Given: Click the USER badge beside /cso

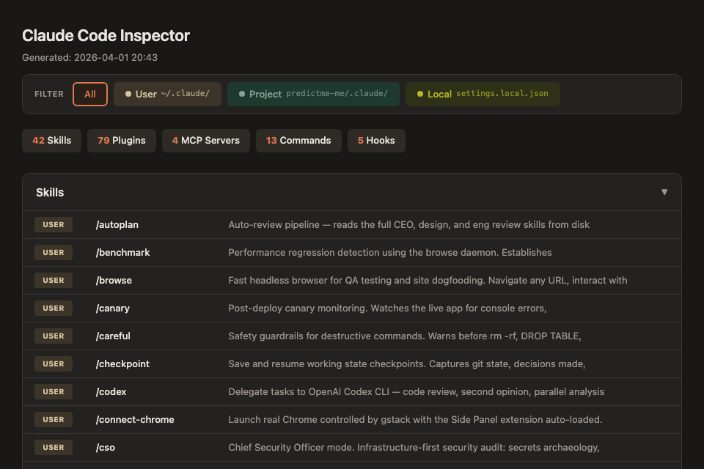Looking at the screenshot, I should point(53,447).
